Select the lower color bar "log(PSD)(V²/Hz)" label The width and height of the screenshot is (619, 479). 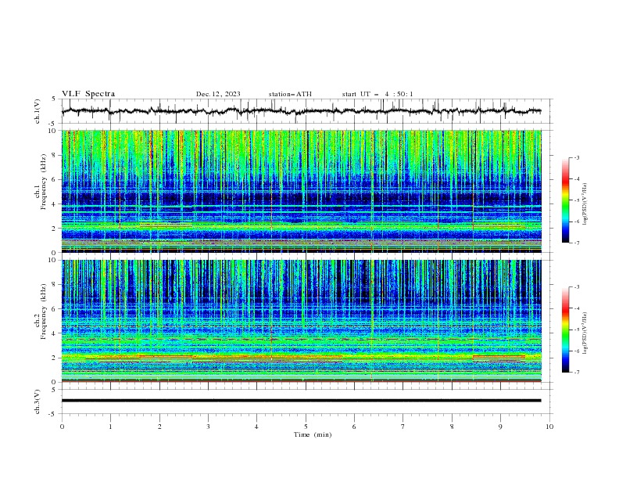tap(585, 333)
